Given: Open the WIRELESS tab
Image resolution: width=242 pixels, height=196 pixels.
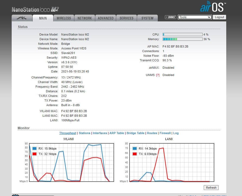Looking at the screenshot, I should [64, 18].
